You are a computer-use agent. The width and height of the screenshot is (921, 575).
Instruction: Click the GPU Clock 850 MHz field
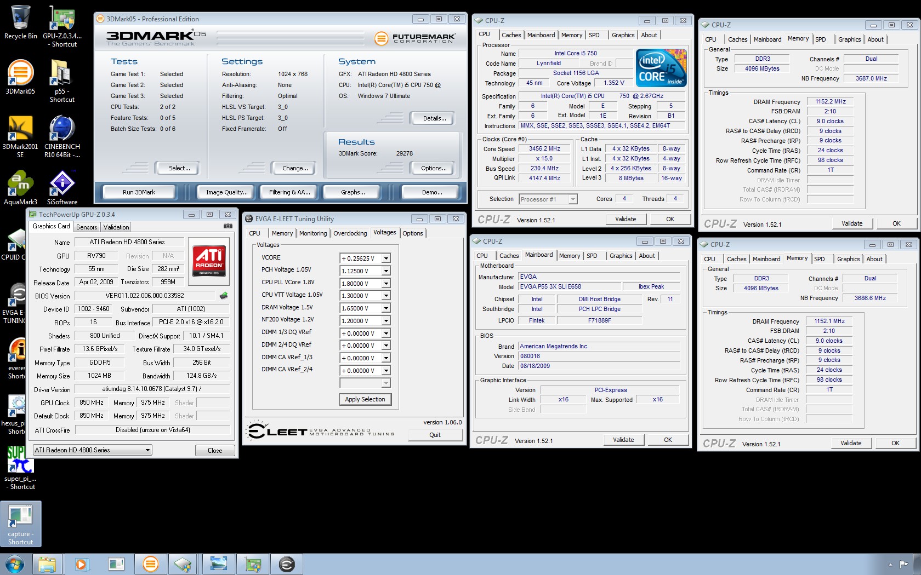(x=92, y=403)
